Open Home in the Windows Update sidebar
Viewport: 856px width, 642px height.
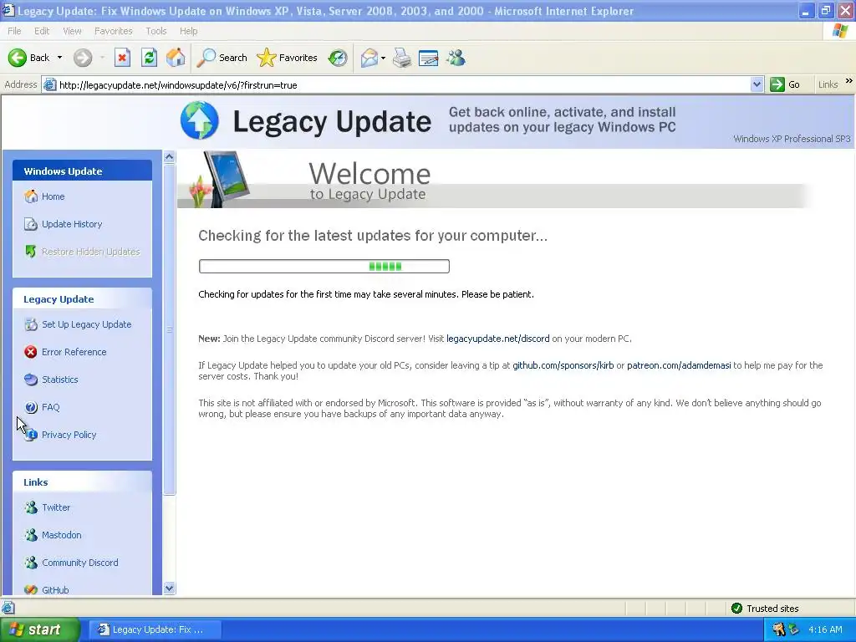click(x=53, y=196)
